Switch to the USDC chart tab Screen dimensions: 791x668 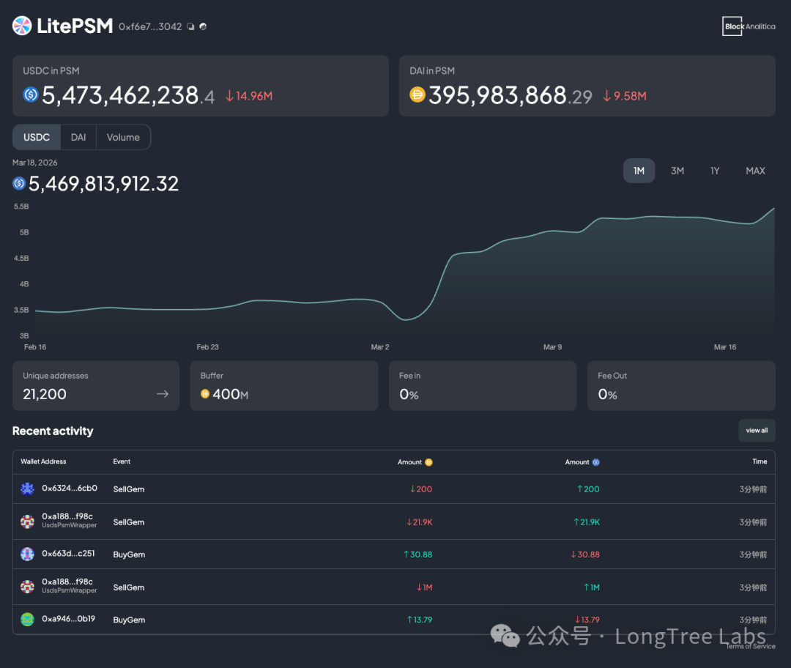[x=37, y=137]
